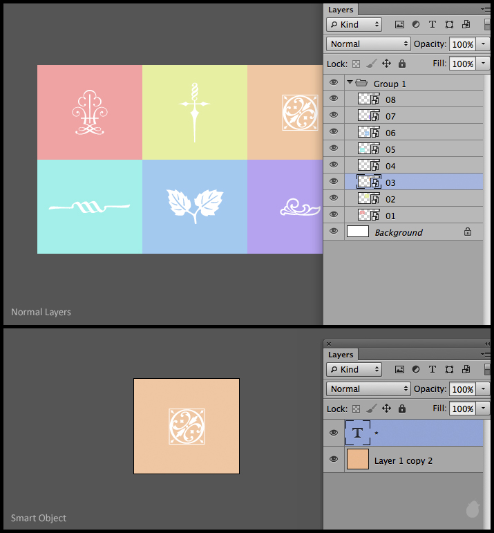Click pixel layer filter icon in top Layers panel

pyautogui.click(x=399, y=24)
